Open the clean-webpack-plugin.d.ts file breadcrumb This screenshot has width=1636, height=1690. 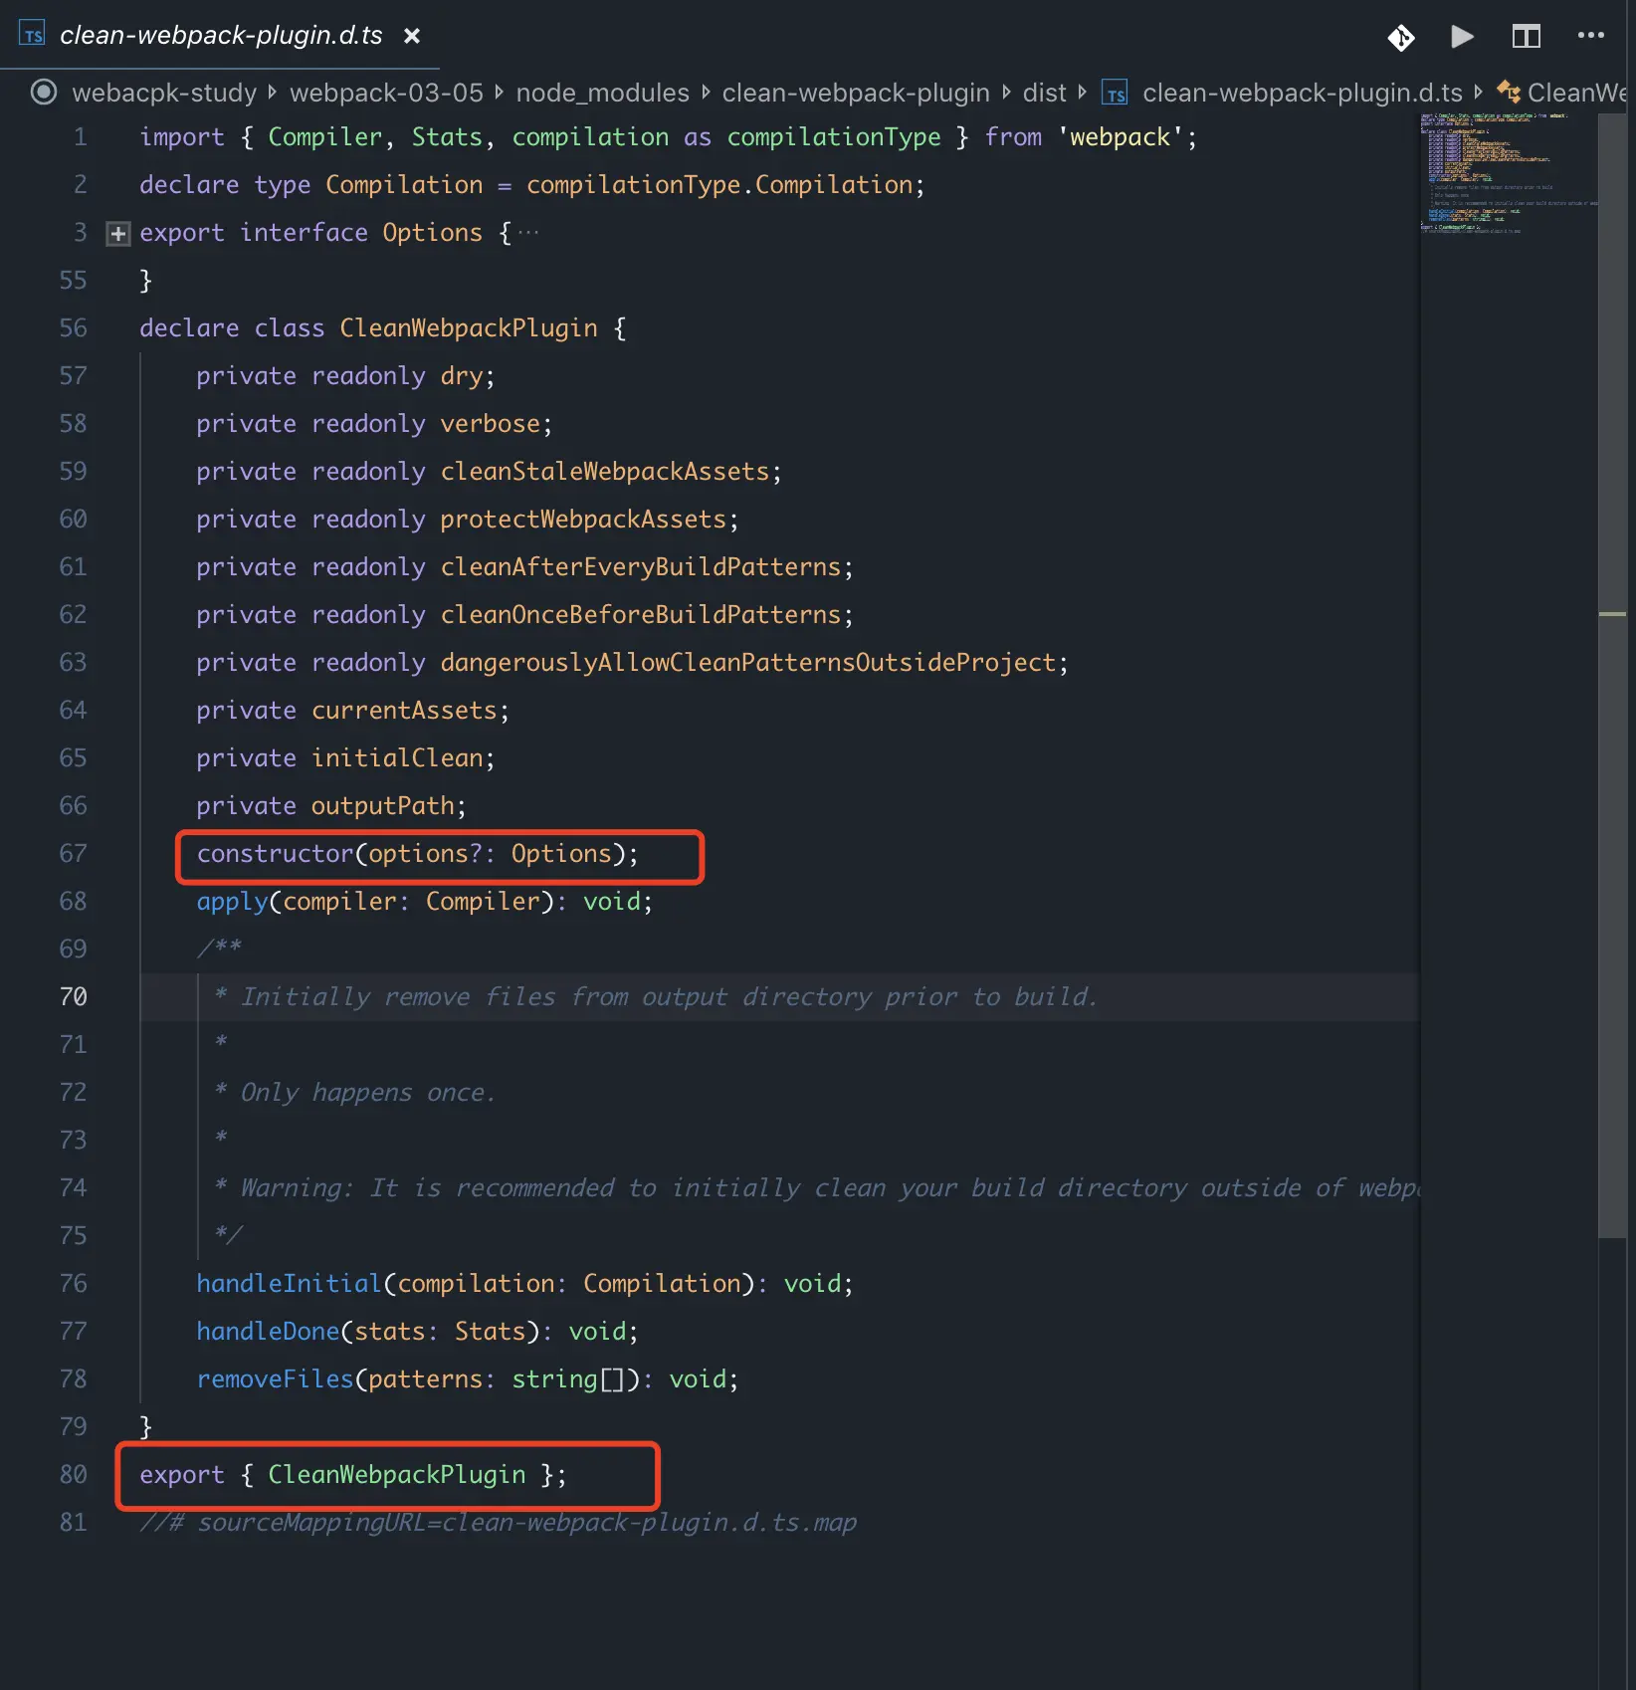click(1302, 93)
